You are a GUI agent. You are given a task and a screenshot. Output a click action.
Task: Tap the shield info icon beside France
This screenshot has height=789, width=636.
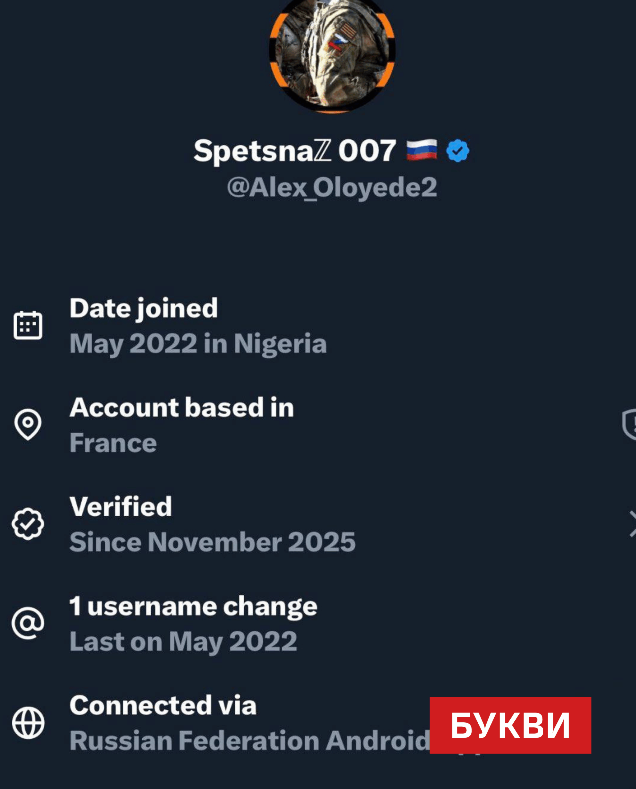630,424
